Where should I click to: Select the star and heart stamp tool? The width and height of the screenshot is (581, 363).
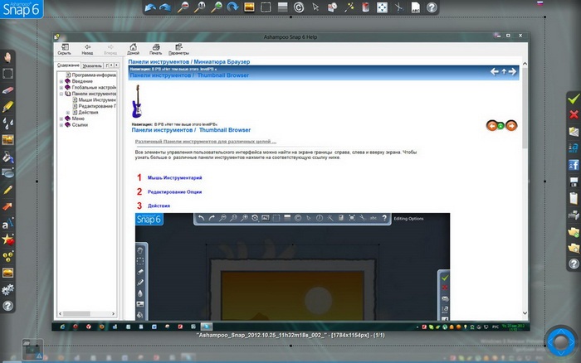click(x=7, y=240)
